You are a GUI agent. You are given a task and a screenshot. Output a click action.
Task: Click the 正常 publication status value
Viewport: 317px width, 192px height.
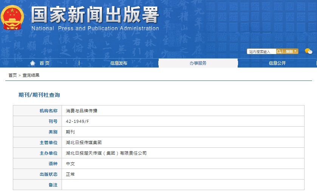tap(70, 174)
